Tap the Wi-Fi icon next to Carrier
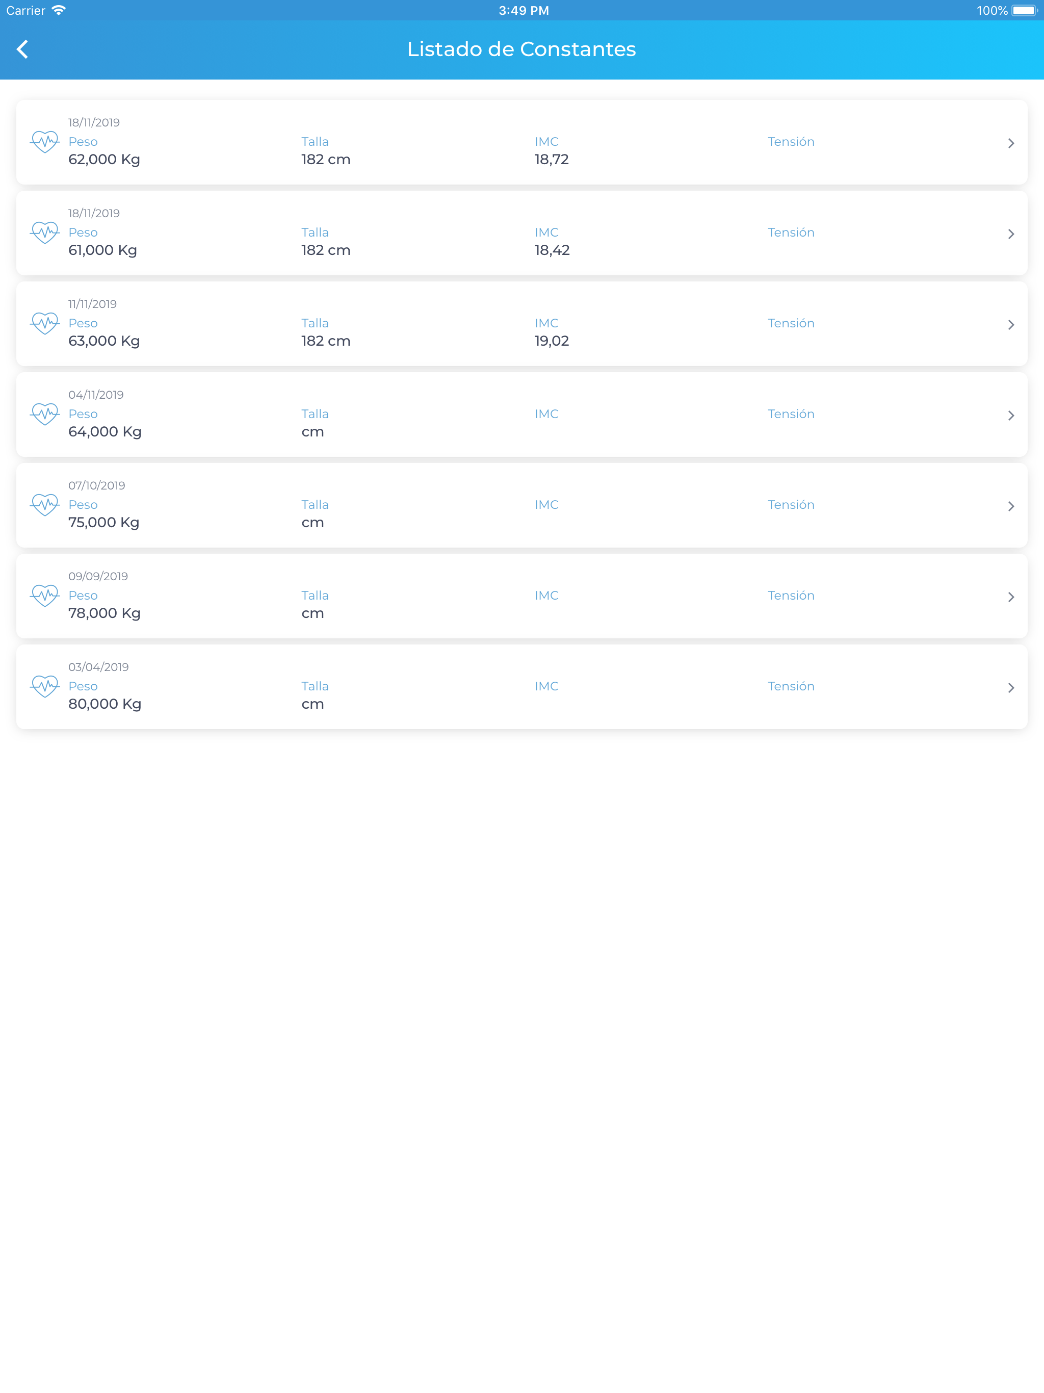Screen dimensions: 1044x1393 tap(59, 10)
